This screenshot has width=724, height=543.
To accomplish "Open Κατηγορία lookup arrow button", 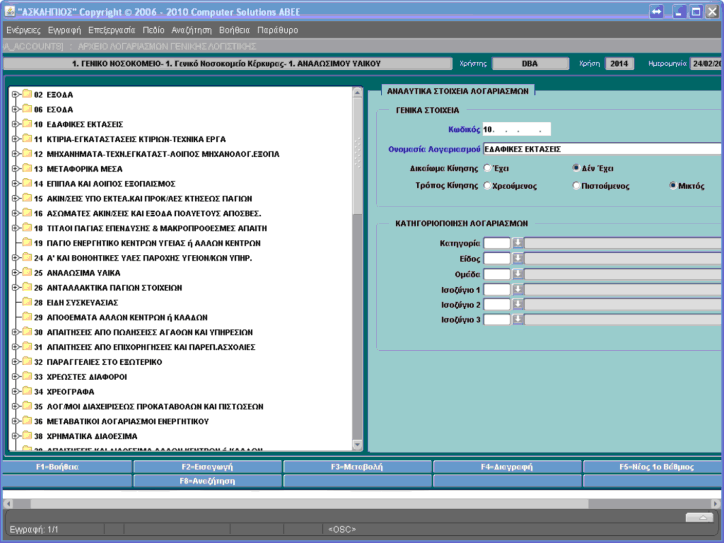I will [x=517, y=243].
